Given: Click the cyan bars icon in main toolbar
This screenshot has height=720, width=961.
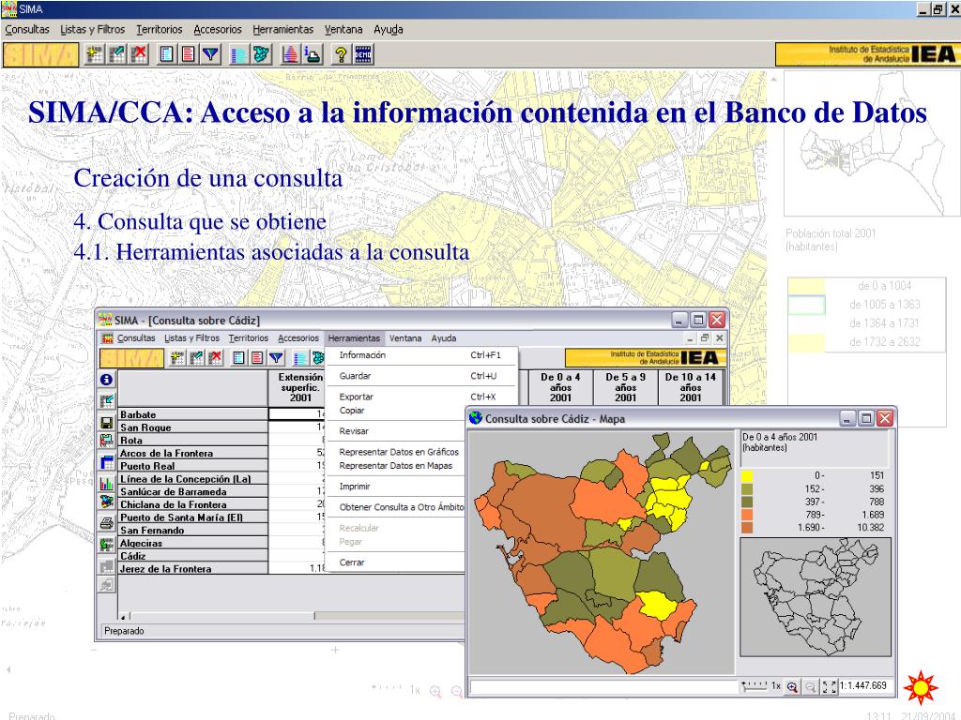Looking at the screenshot, I should 239,54.
